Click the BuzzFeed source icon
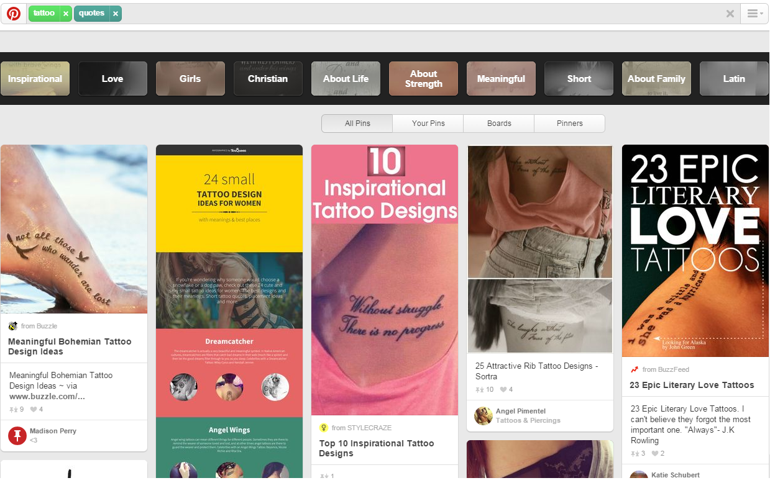Image resolution: width=770 pixels, height=483 pixels. [635, 369]
